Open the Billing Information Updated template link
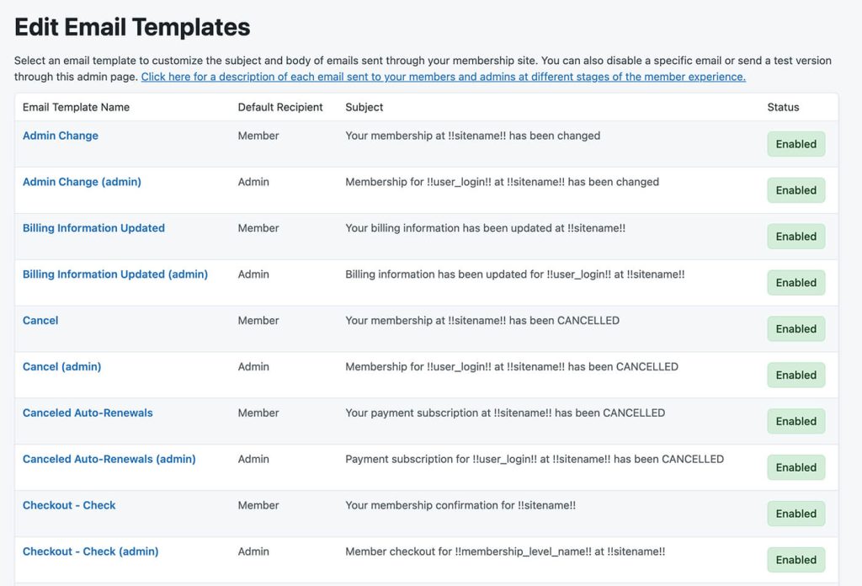Screen dimensions: 862x586 pyautogui.click(x=93, y=228)
